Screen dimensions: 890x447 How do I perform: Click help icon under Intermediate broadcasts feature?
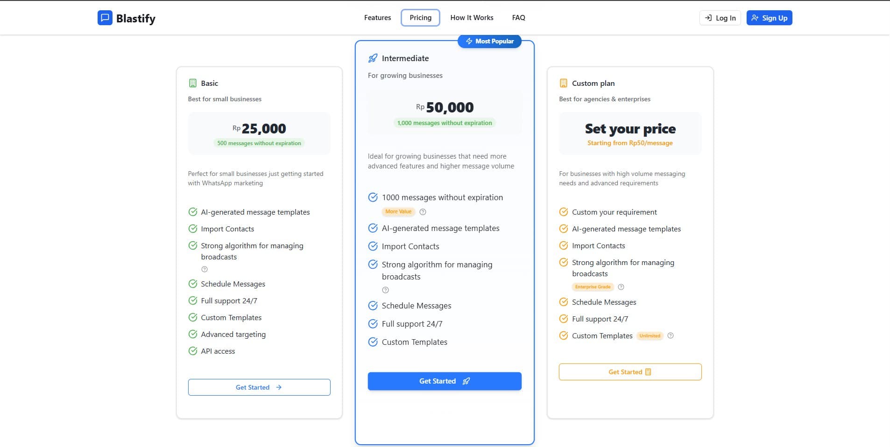[385, 290]
